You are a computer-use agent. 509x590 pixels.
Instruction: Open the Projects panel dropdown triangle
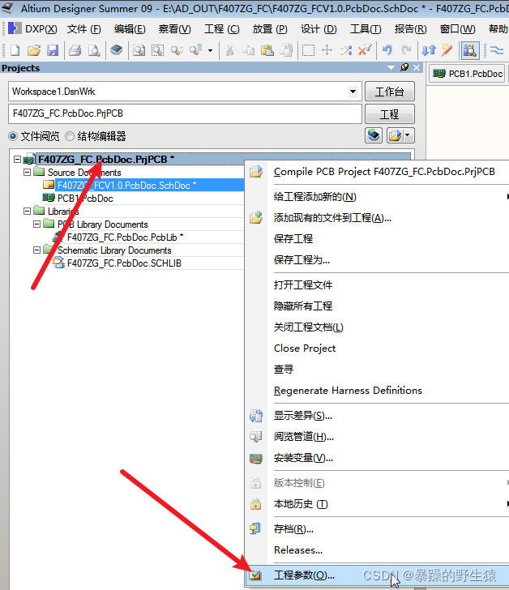click(391, 68)
